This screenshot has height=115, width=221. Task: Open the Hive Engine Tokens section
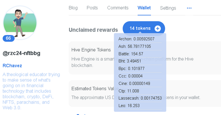(91, 50)
